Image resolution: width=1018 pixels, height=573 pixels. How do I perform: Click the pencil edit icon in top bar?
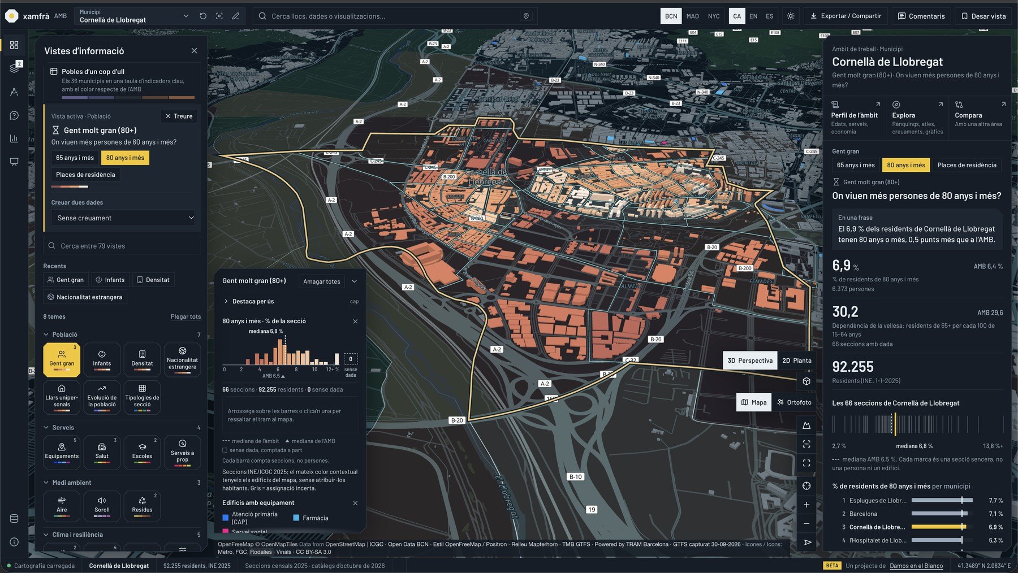click(x=236, y=16)
